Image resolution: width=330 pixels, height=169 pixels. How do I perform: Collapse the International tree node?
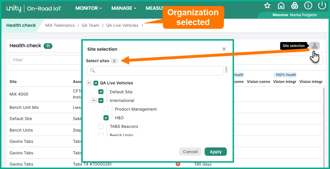pos(94,100)
